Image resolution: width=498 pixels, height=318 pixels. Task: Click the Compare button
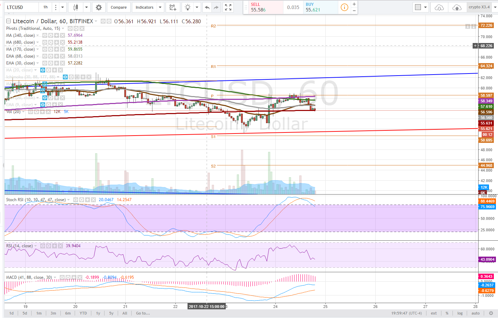point(119,7)
